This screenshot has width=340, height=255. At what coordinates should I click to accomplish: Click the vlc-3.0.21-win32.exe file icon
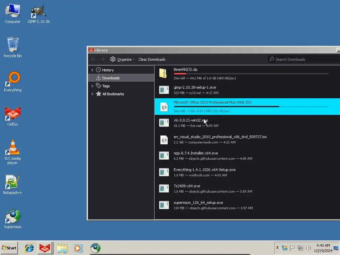click(164, 123)
